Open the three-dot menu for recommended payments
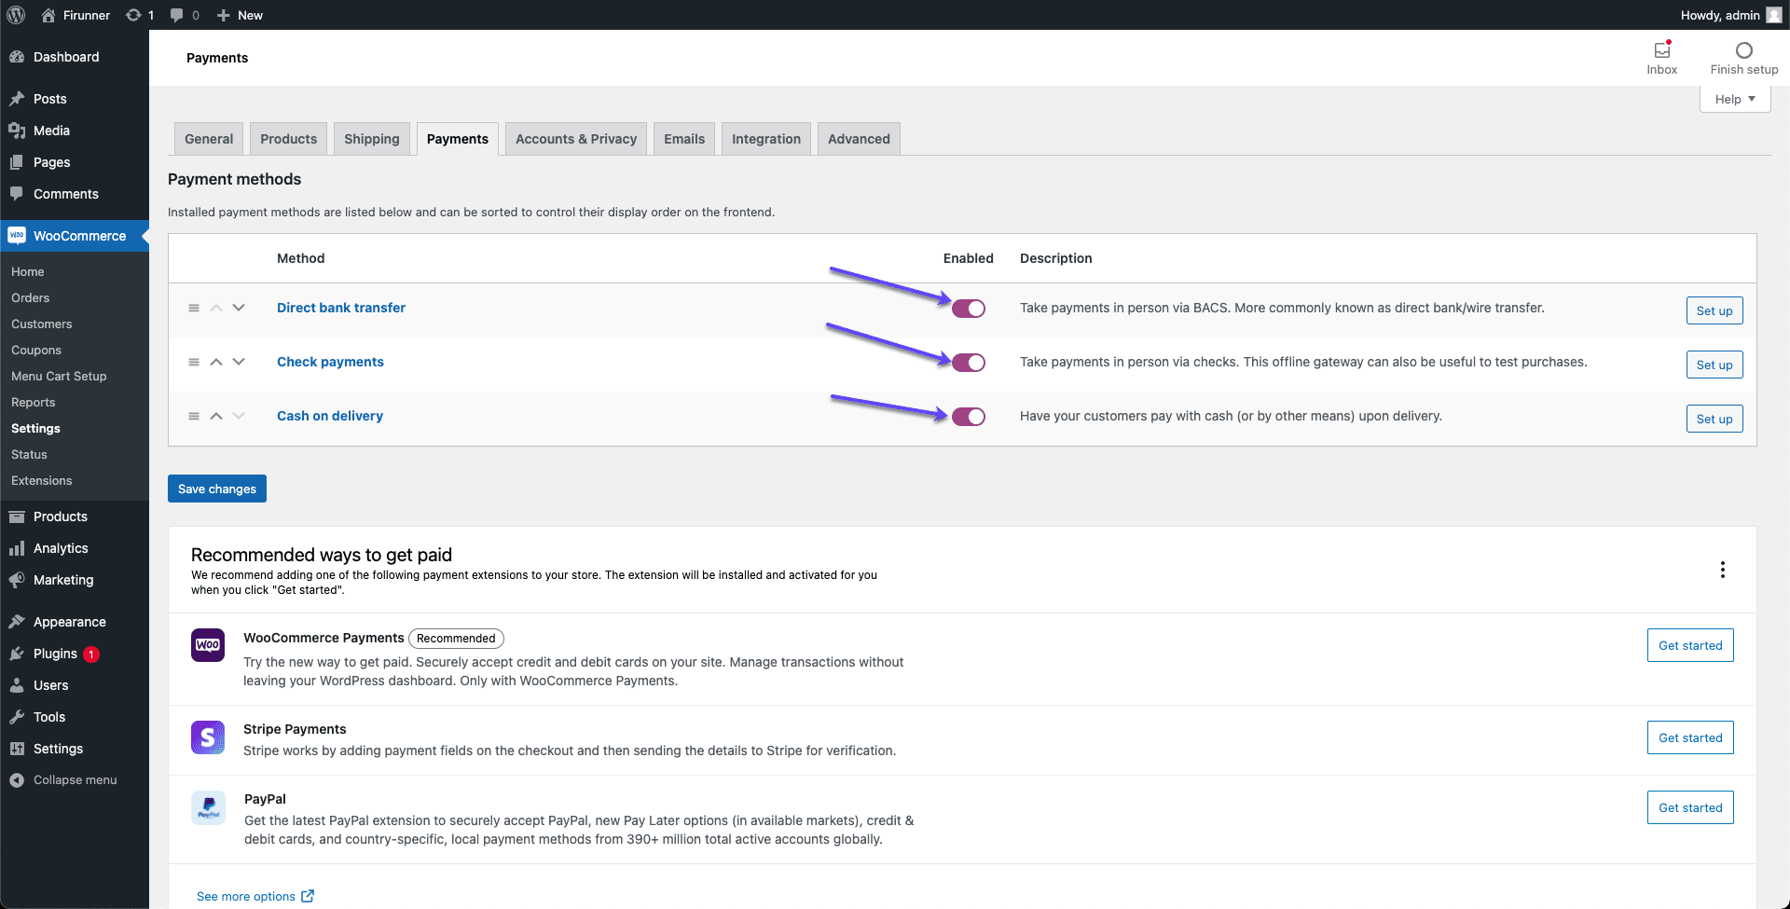This screenshot has height=909, width=1790. click(x=1723, y=570)
